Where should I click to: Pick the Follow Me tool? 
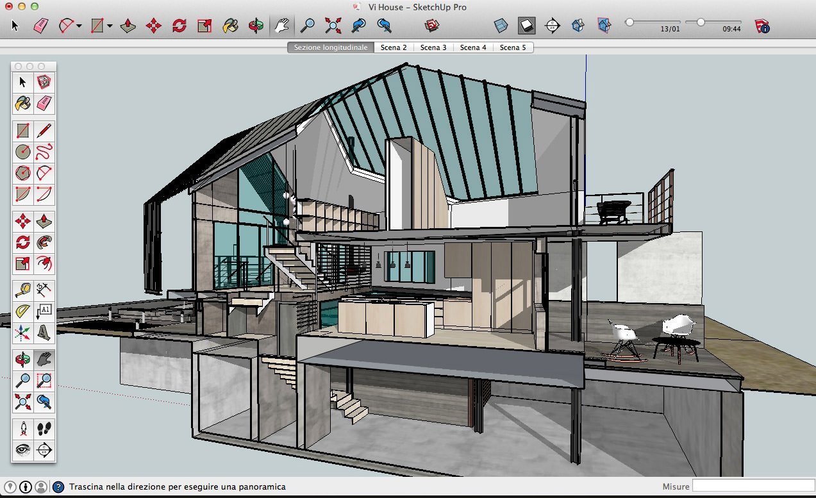(44, 242)
